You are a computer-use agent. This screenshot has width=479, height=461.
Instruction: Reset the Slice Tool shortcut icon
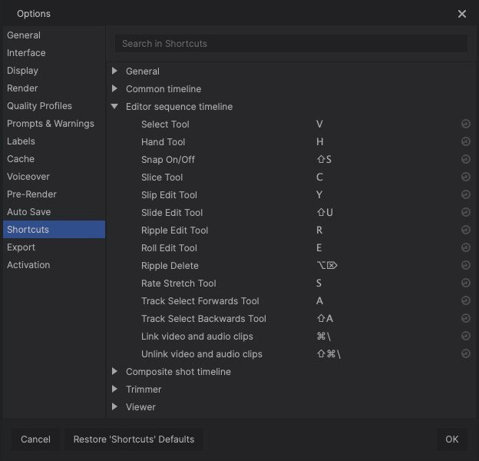(x=465, y=177)
